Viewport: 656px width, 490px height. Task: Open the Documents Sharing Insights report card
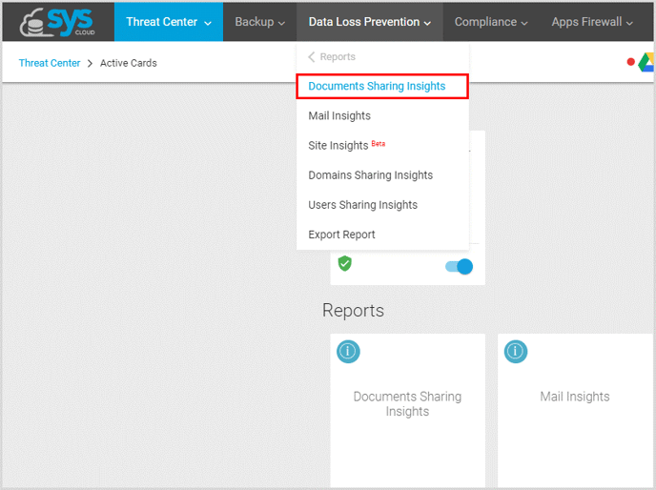pos(407,410)
